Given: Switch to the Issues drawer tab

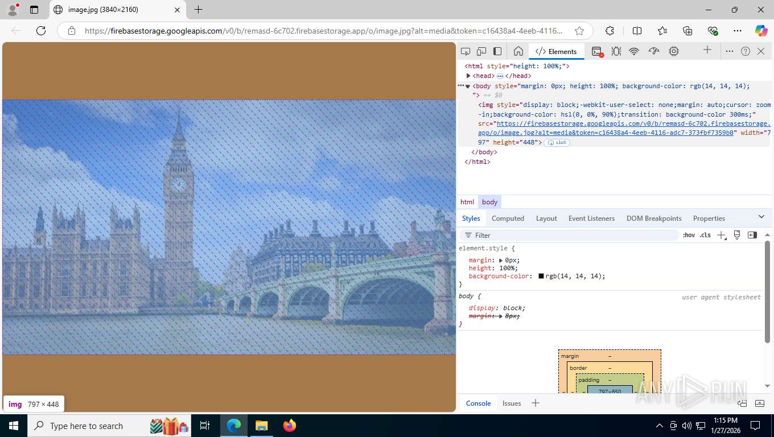Looking at the screenshot, I should pyautogui.click(x=512, y=403).
